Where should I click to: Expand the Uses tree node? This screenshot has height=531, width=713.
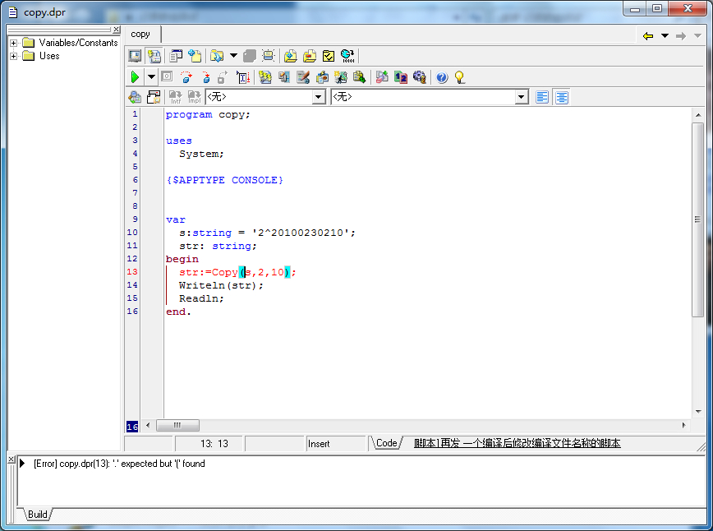(x=14, y=56)
